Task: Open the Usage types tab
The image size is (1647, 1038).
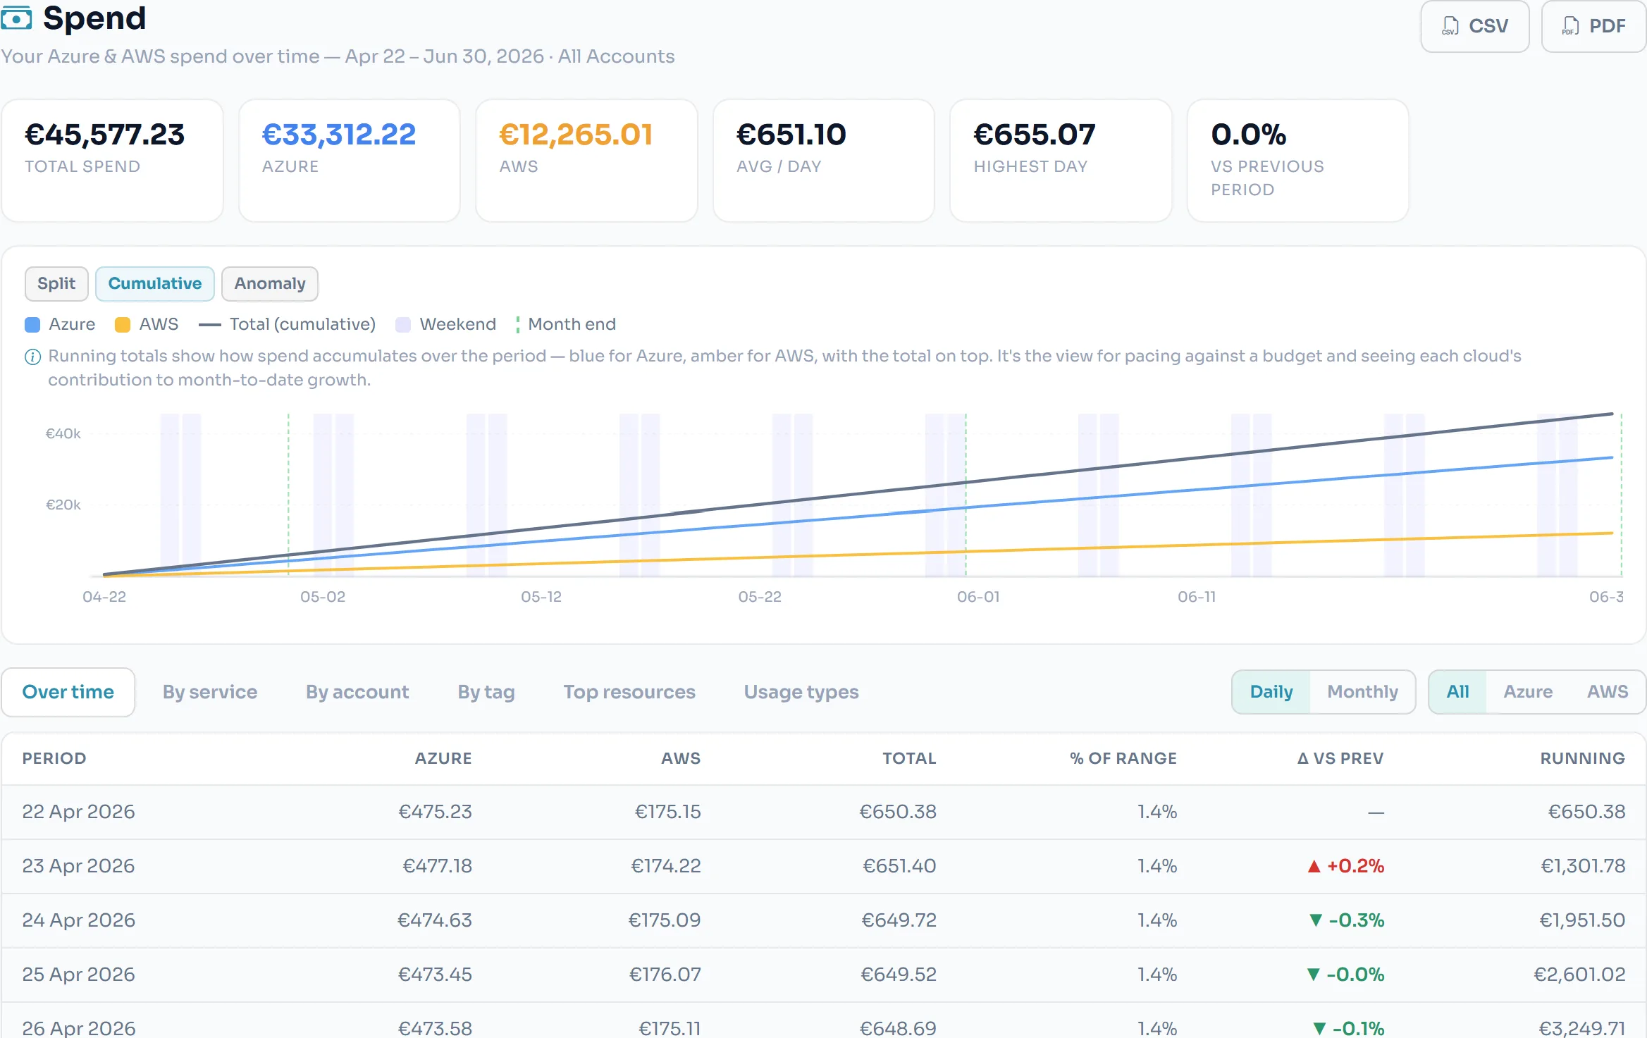Action: pos(801,692)
